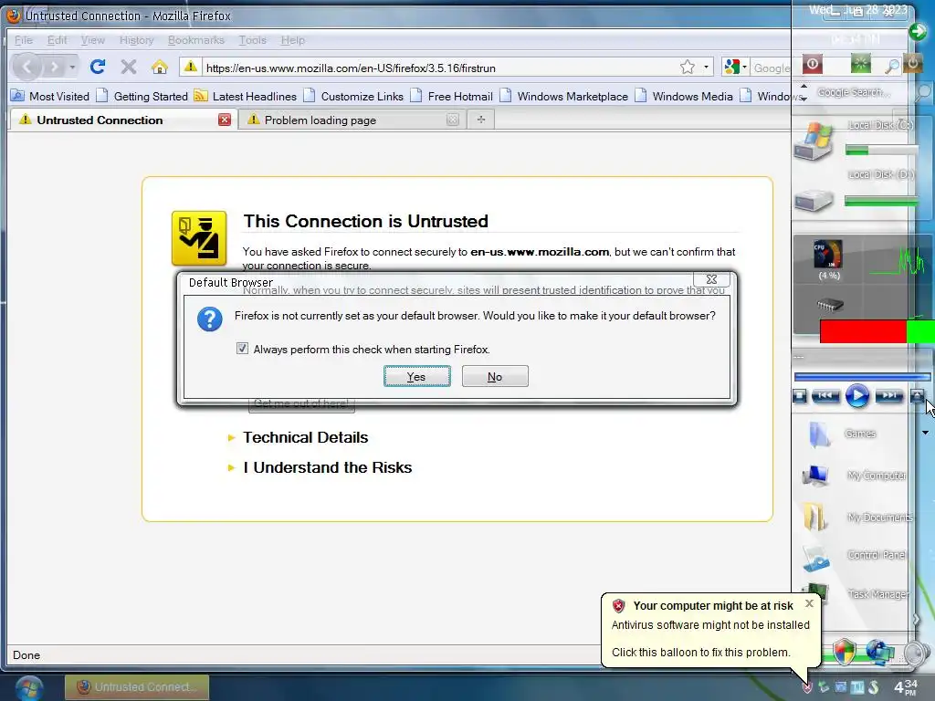
Task: Open the File menu
Action: (x=23, y=40)
